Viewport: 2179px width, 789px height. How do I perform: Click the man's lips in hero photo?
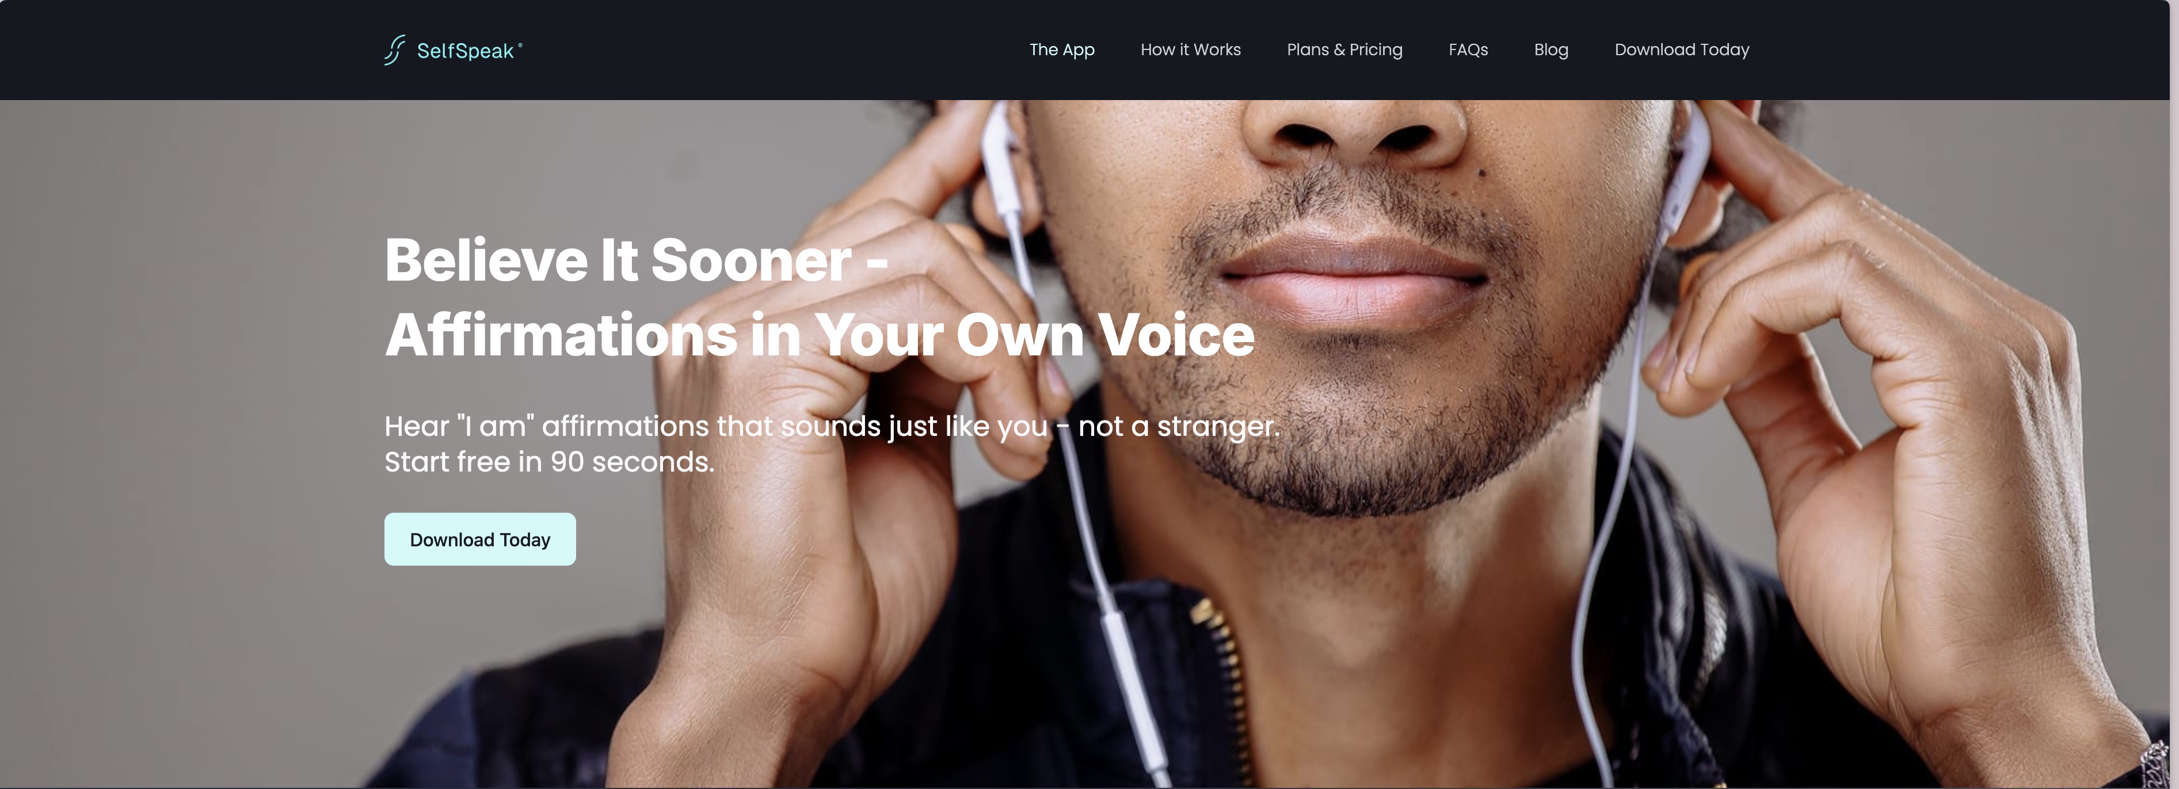click(1354, 279)
